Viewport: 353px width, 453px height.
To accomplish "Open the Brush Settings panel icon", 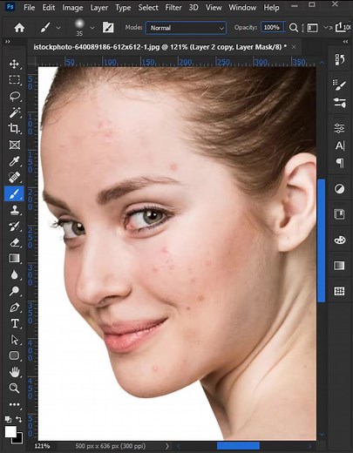I will 339,85.
